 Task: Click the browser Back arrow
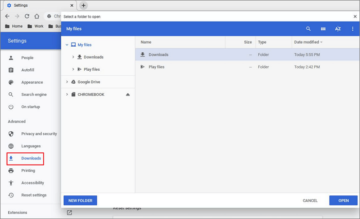coord(7,16)
